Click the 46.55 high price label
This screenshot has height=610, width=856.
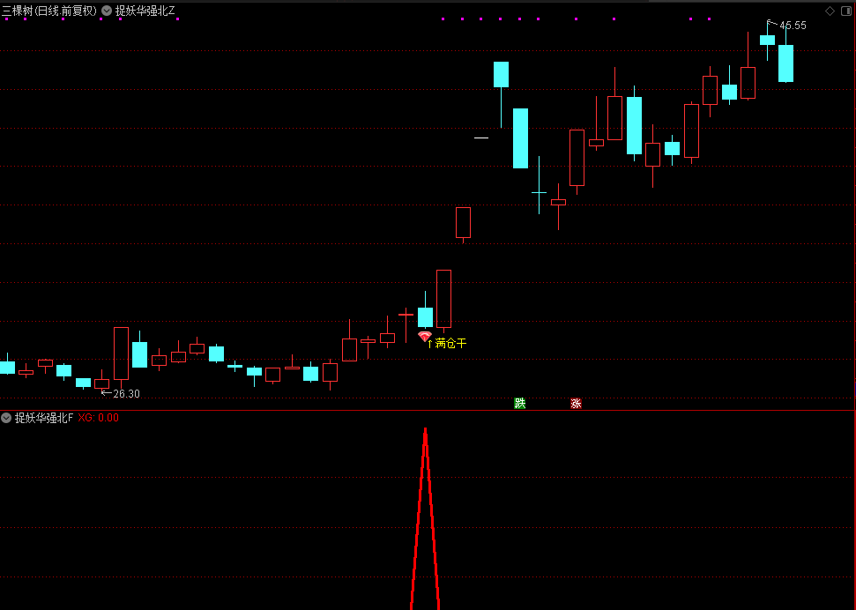pos(793,26)
